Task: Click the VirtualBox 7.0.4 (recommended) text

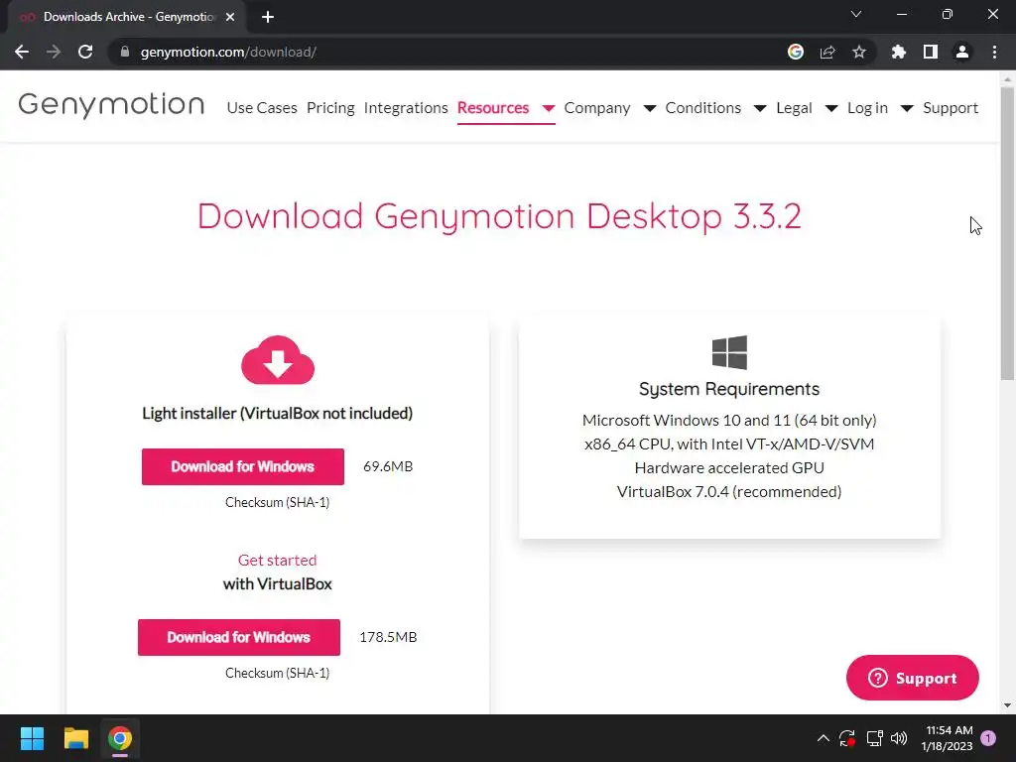Action: point(729,492)
